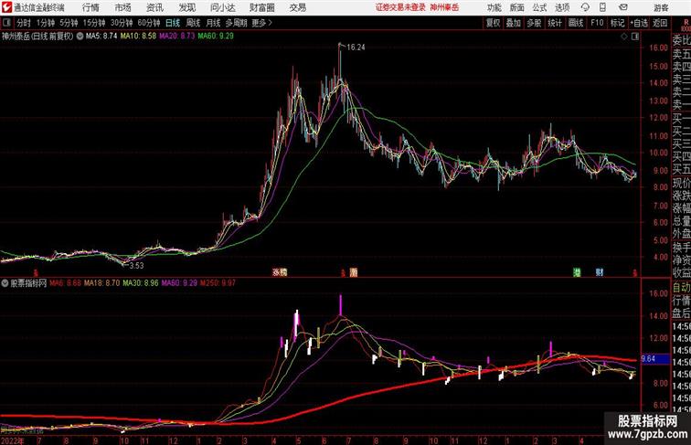Click the 16.24 high price label
This screenshot has width=691, height=445.
point(356,48)
